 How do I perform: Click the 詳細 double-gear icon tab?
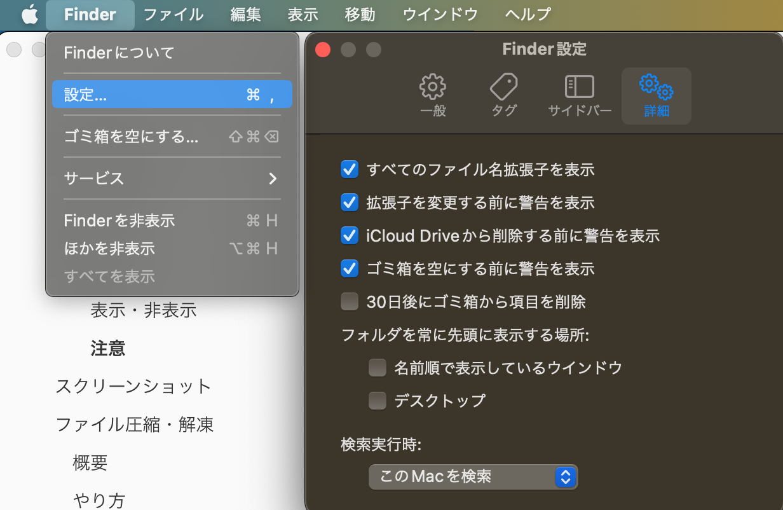(657, 96)
